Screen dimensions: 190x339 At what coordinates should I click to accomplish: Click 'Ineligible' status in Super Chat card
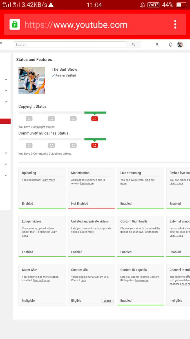(28, 301)
